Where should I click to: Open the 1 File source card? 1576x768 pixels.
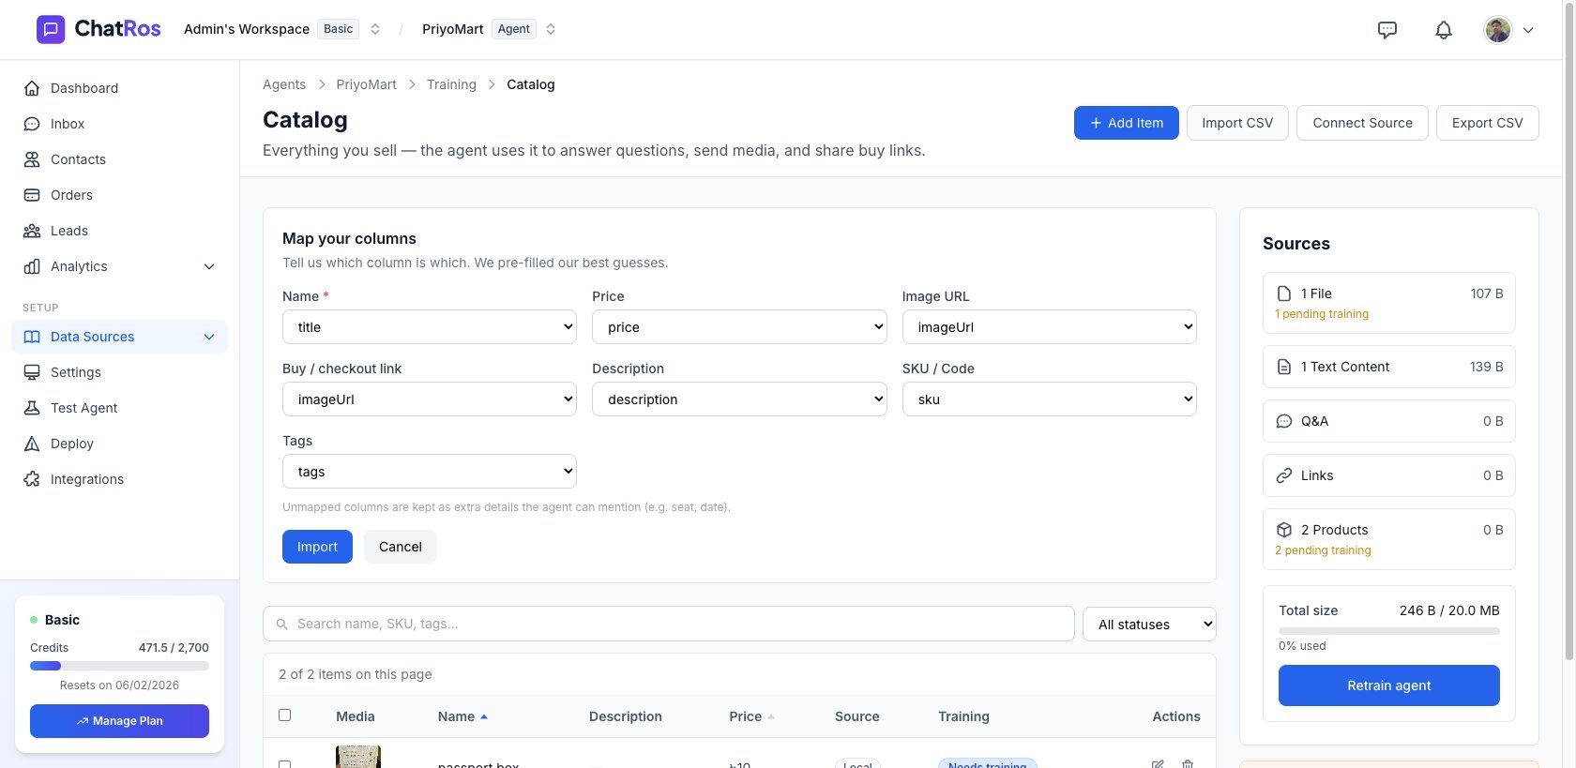tap(1389, 303)
